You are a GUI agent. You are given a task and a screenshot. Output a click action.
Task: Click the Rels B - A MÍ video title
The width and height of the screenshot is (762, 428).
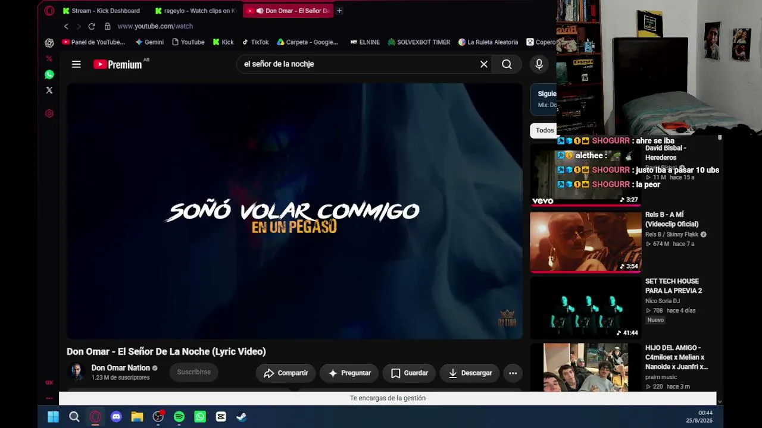coord(672,219)
